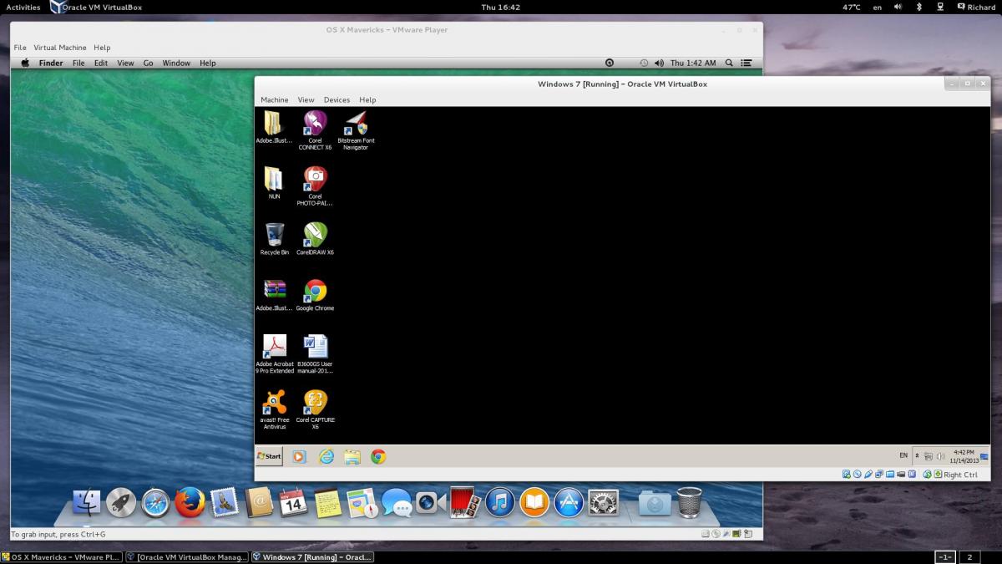Click the VirtualBox optical disk status icon
Viewport: 1002px width, 564px height.
pos(858,475)
